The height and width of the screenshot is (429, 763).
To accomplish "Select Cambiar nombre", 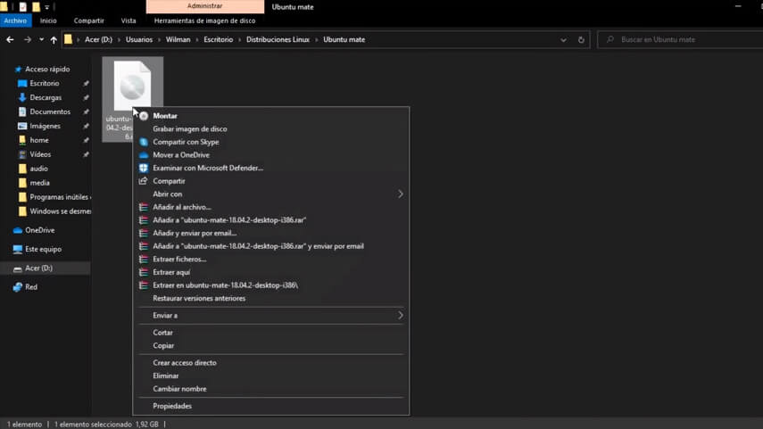I will (x=179, y=389).
